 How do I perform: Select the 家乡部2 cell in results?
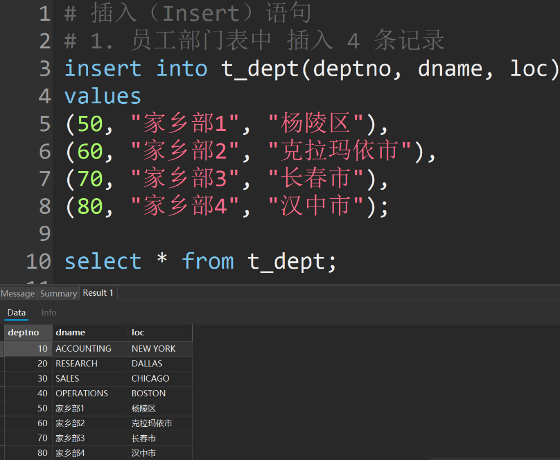[90, 423]
